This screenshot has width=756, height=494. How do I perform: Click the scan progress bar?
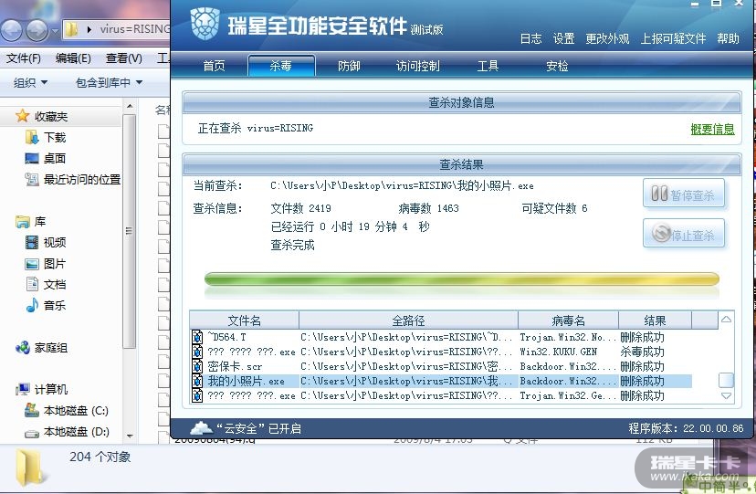(x=461, y=279)
